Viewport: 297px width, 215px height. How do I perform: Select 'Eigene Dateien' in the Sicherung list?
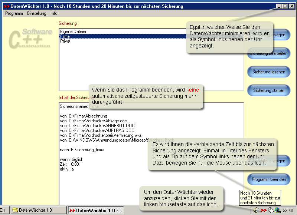point(74,32)
